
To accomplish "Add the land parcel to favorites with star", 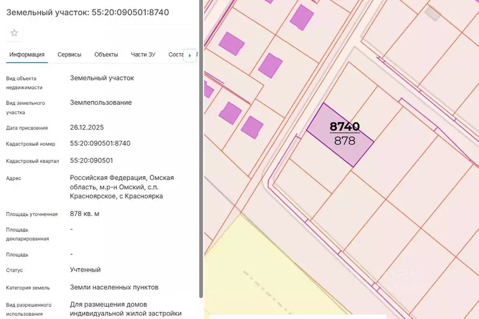I will 15,33.
